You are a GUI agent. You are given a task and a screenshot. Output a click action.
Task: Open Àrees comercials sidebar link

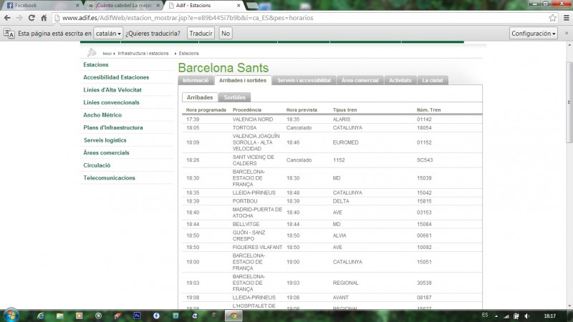(x=106, y=152)
